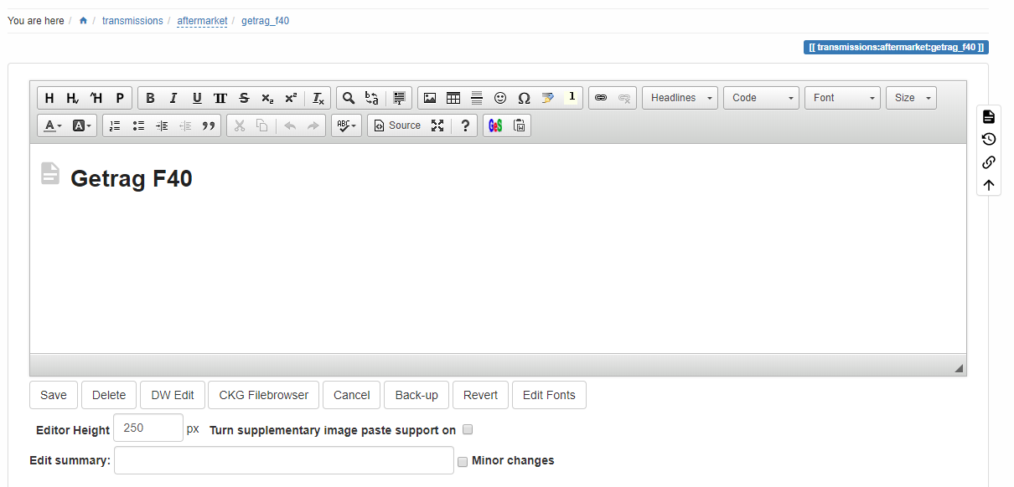Viewport: 1014px width, 487px height.
Task: Expand the Headlines dropdown
Action: [680, 98]
